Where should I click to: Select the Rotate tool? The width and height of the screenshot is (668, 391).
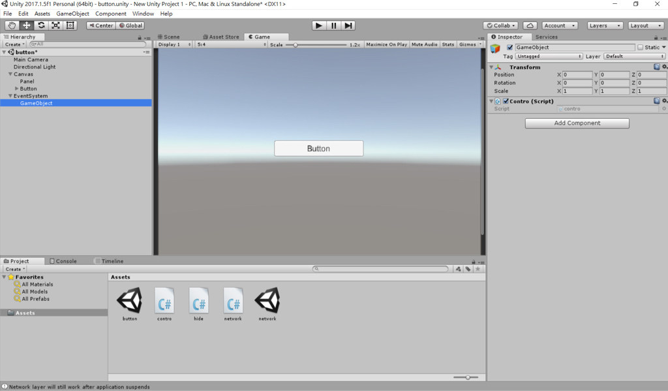[x=40, y=25]
